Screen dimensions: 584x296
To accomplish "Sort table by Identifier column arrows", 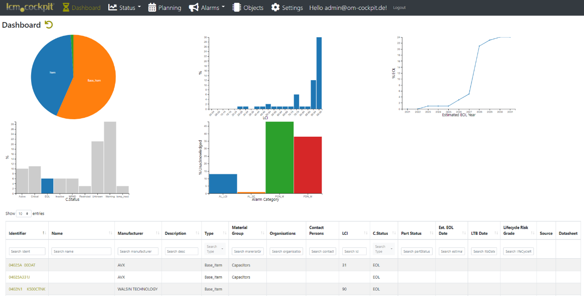I will [x=44, y=233].
